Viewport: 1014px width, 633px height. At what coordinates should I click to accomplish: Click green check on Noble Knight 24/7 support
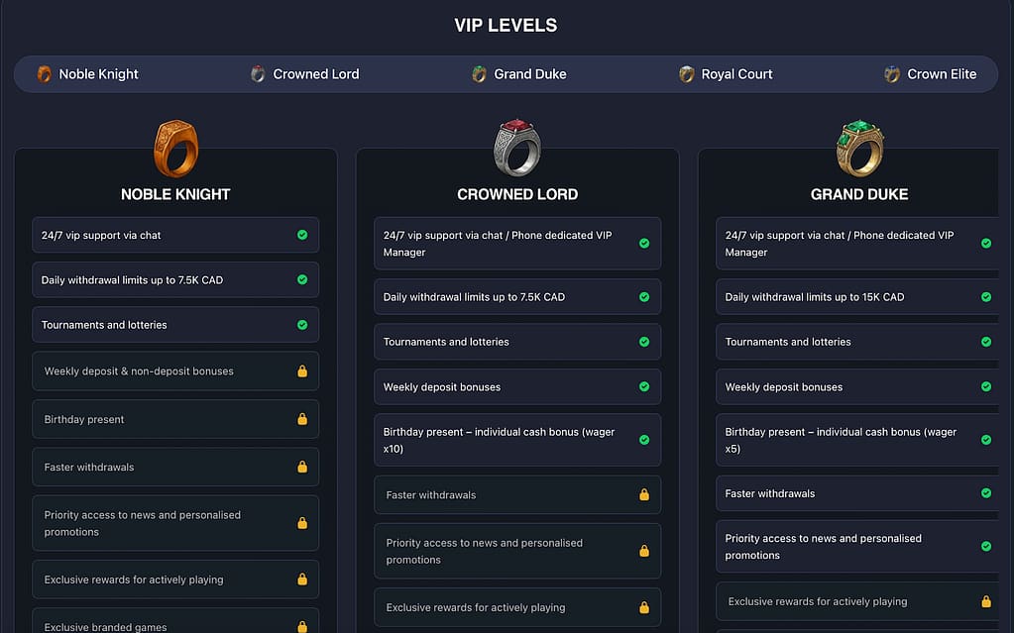(302, 235)
